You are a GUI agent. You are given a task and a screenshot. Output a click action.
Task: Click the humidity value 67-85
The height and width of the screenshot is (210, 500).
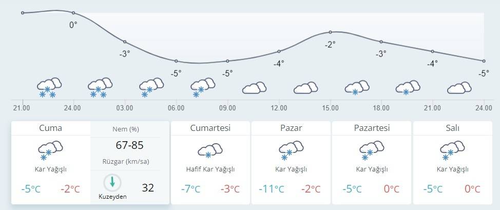coord(129,145)
